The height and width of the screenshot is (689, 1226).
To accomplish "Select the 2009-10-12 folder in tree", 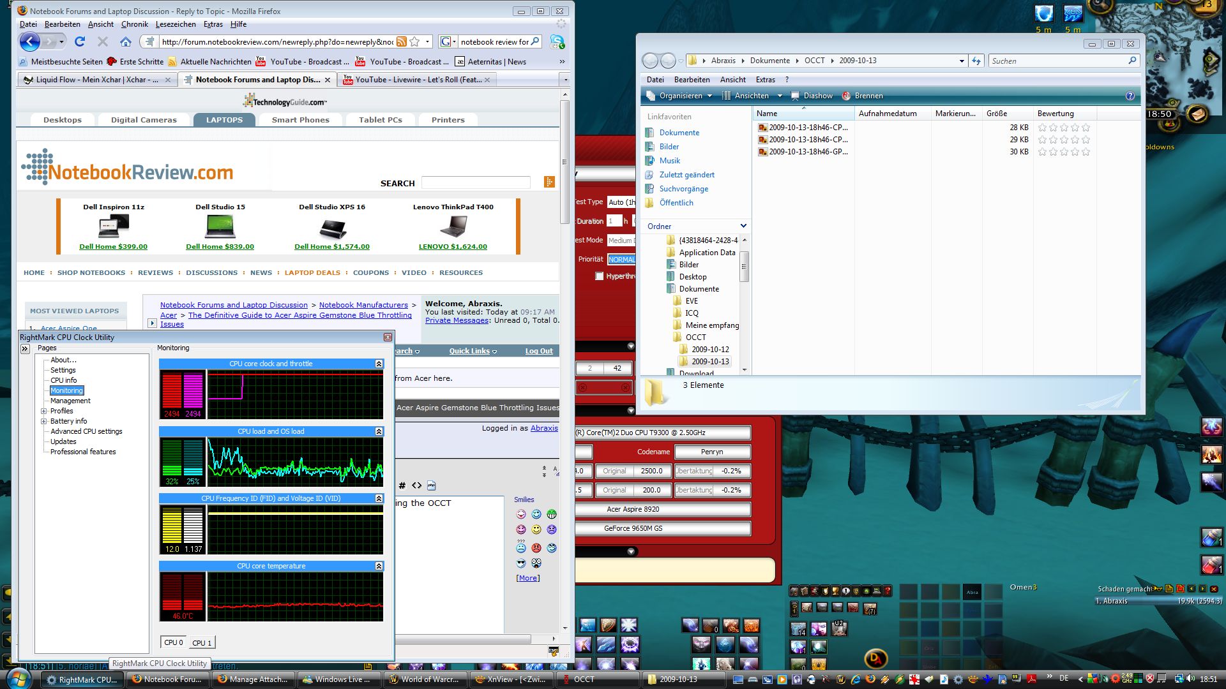I will coord(710,350).
